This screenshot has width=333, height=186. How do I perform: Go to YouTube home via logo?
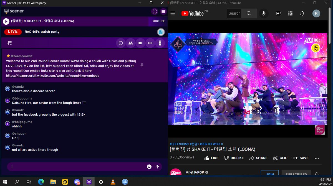[193, 13]
